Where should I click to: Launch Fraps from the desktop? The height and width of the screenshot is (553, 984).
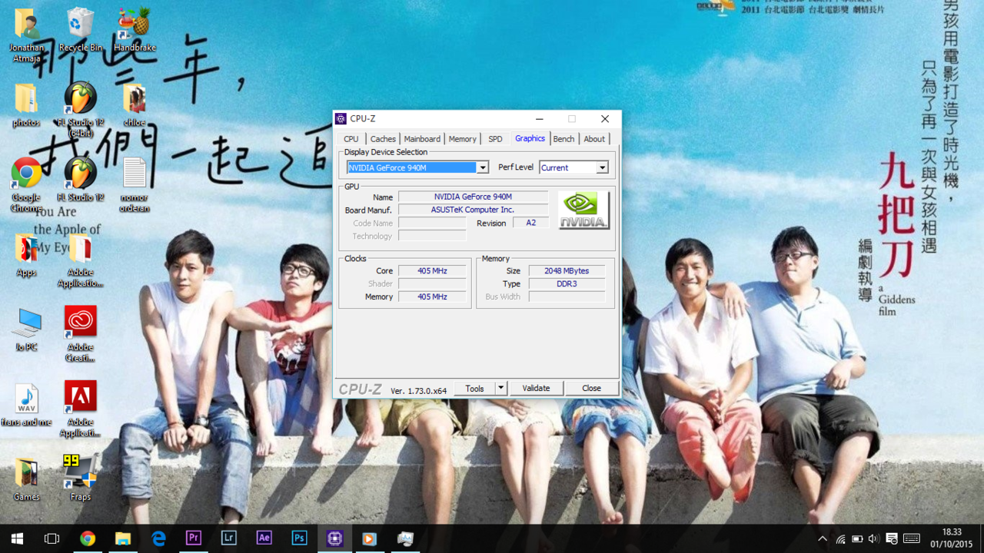coord(80,478)
